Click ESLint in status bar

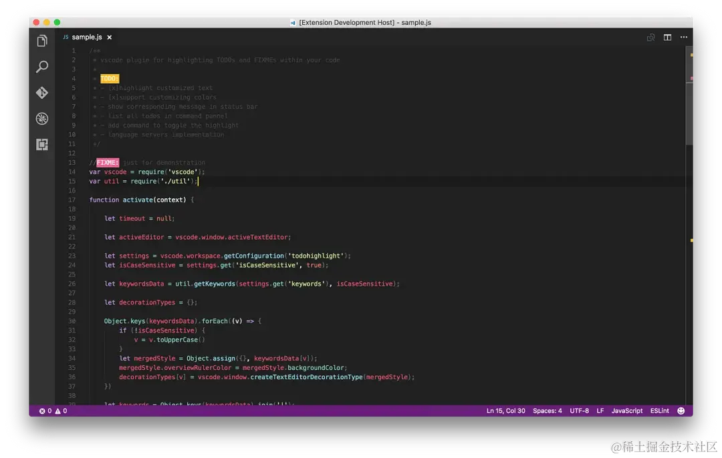[659, 411]
